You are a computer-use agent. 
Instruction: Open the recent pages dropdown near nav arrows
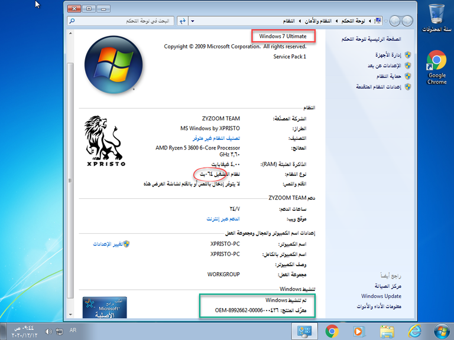click(386, 21)
